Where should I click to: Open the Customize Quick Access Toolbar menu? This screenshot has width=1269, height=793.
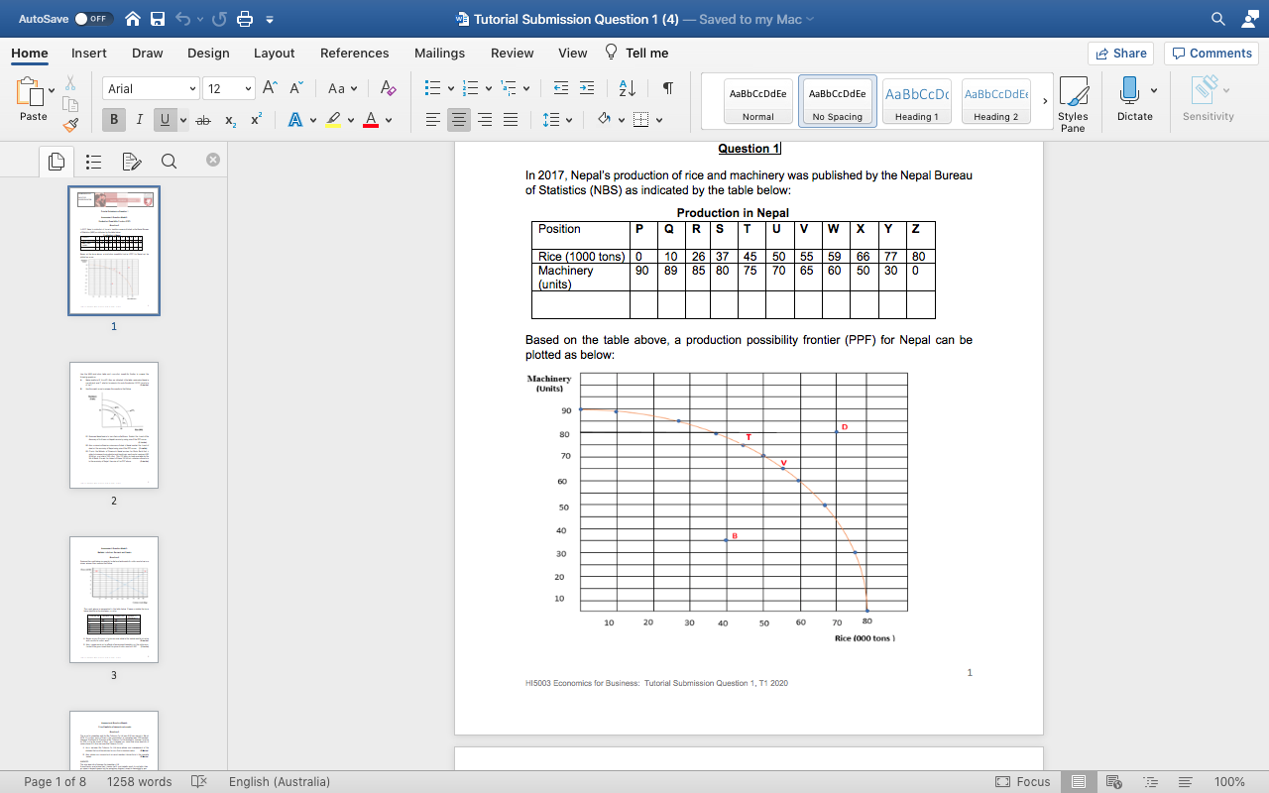pos(270,19)
